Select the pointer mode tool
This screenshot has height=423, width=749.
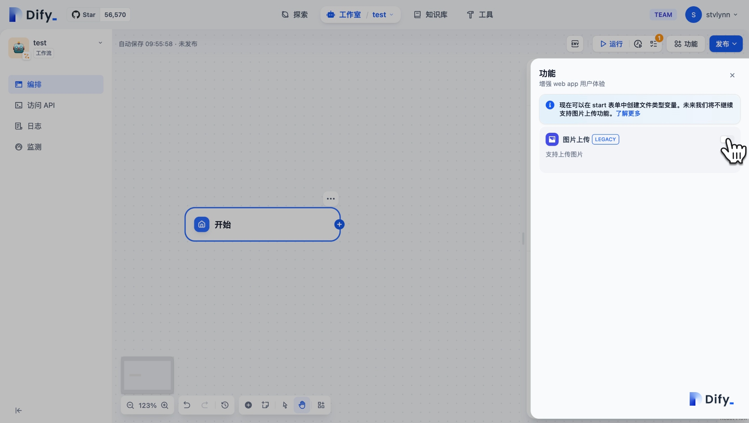[x=285, y=405]
